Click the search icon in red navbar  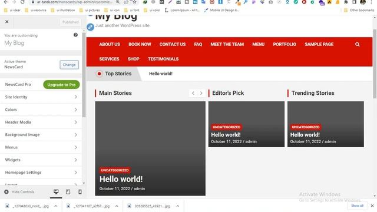pyautogui.click(x=358, y=45)
